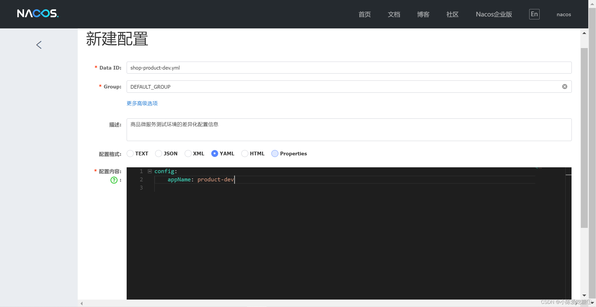Expand 更多高级选项 advanced options link
Image resolution: width=596 pixels, height=307 pixels.
coord(142,103)
